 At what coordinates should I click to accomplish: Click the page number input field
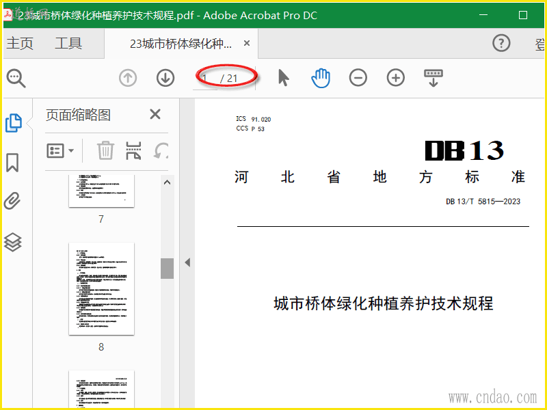click(205, 79)
